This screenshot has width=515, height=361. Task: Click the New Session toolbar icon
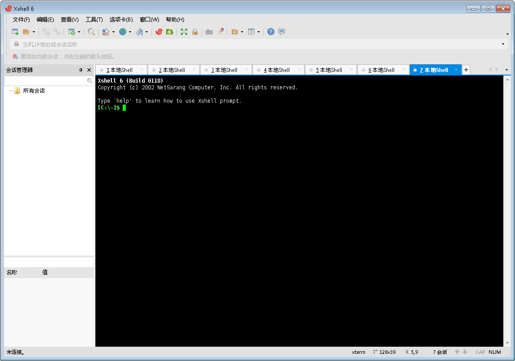[15, 32]
